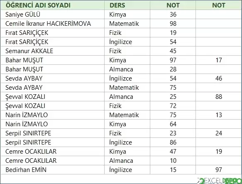Select the ÖĞRENCİ ADI SOYADI header cell
242x184 pixels.
[53, 5]
